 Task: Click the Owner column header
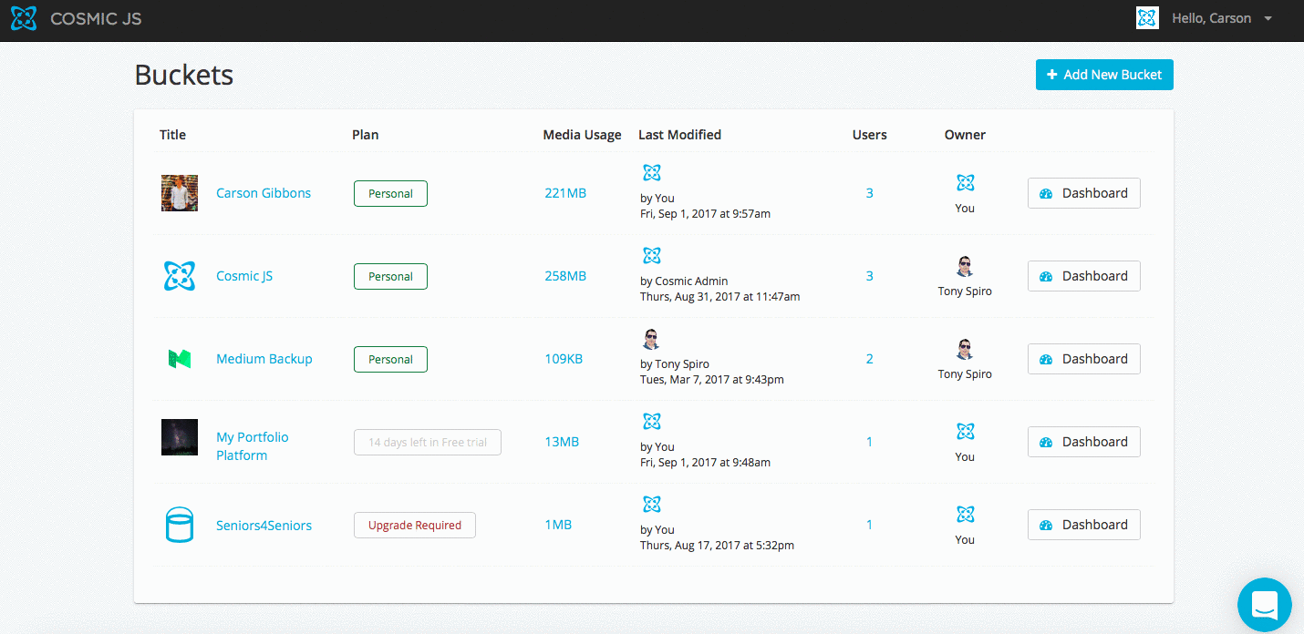965,135
